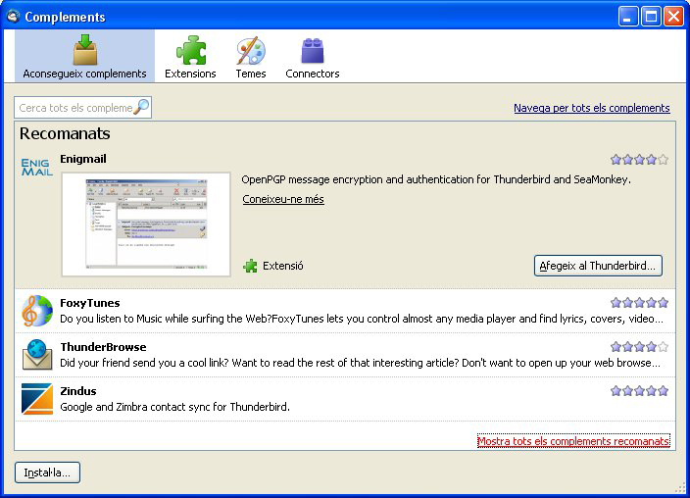Open the Enigmail screenshot thumbnail
Image resolution: width=690 pixels, height=498 pixels.
click(x=146, y=224)
